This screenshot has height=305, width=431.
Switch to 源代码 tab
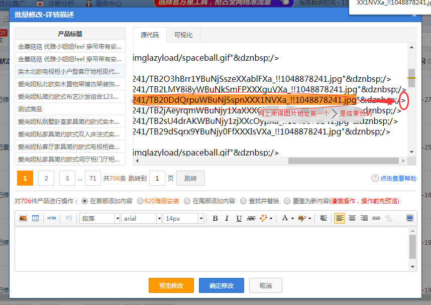(x=150, y=35)
